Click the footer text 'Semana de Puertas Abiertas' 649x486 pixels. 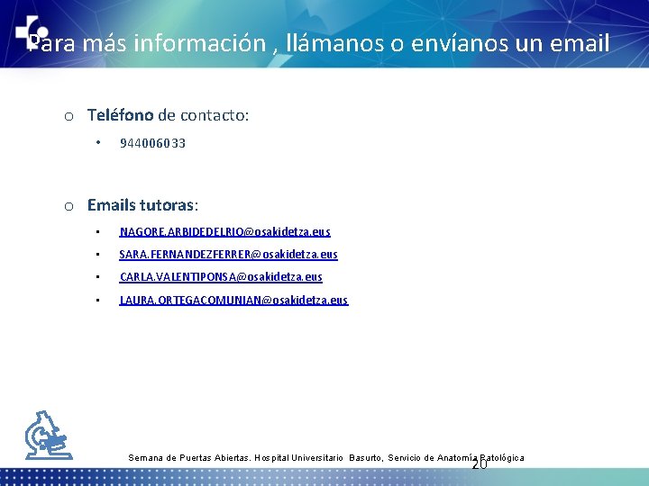click(189, 458)
